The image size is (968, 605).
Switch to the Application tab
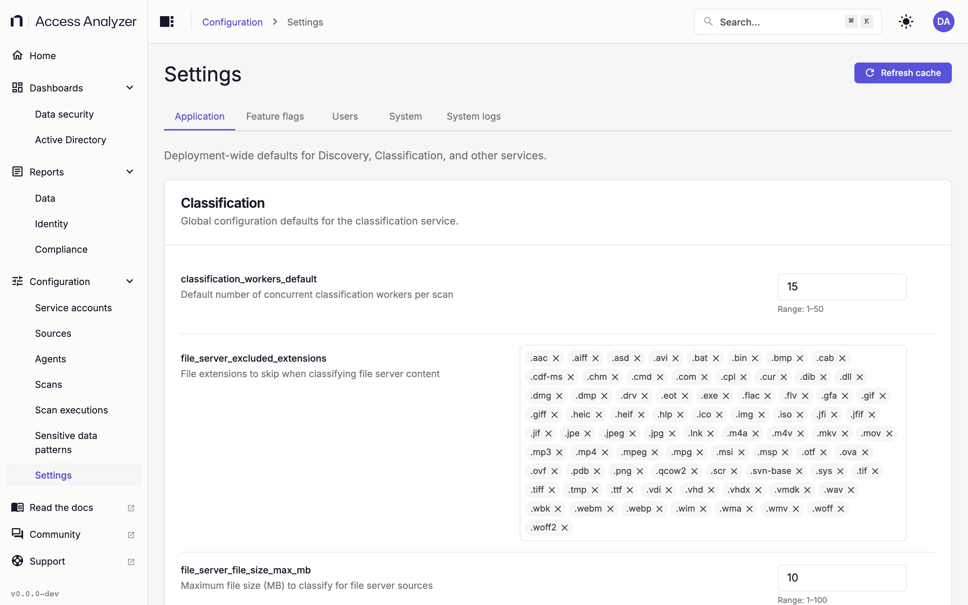point(200,116)
